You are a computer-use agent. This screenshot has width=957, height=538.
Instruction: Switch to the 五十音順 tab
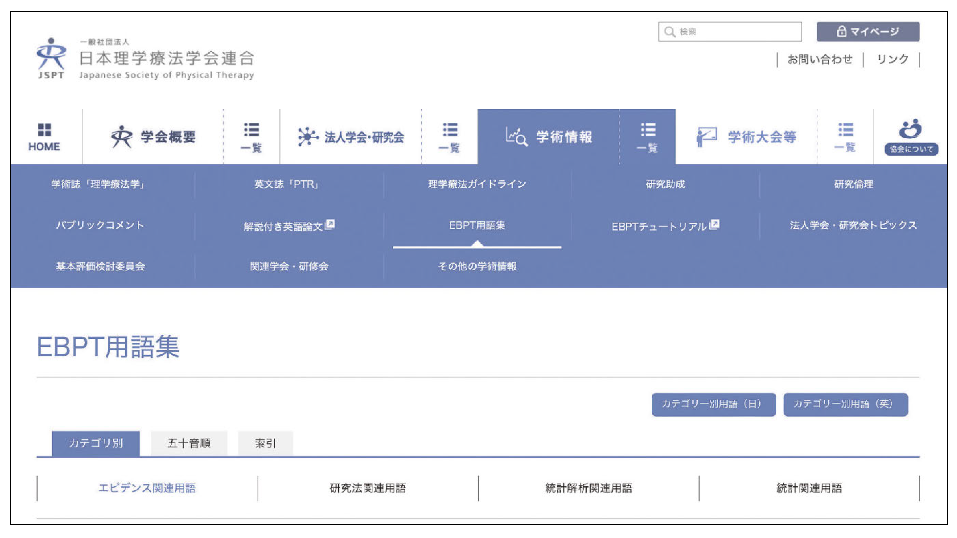189,443
